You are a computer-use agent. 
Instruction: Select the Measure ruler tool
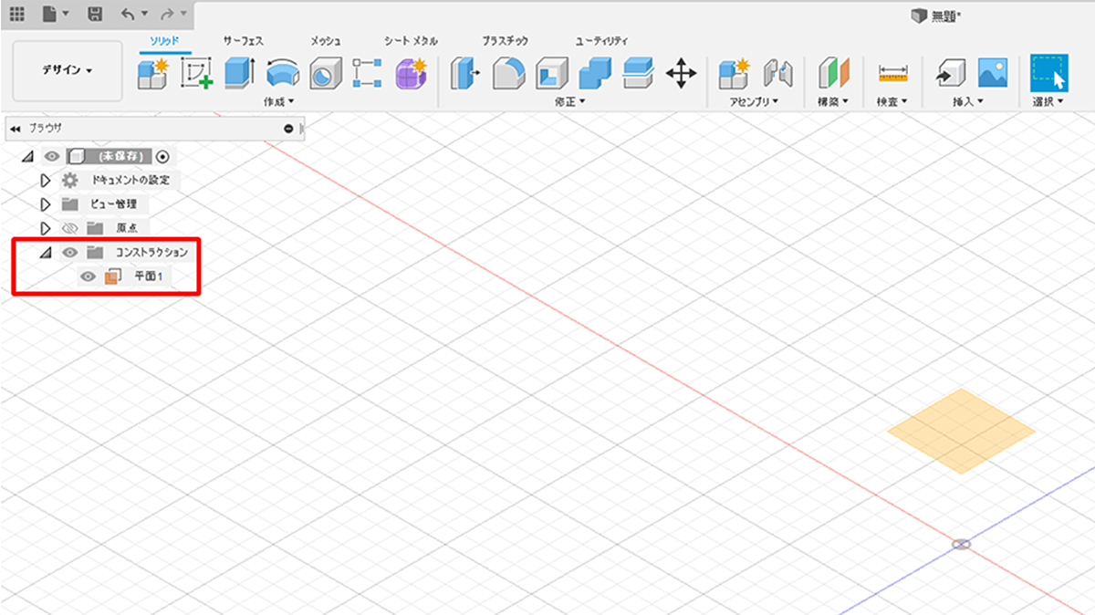click(892, 73)
